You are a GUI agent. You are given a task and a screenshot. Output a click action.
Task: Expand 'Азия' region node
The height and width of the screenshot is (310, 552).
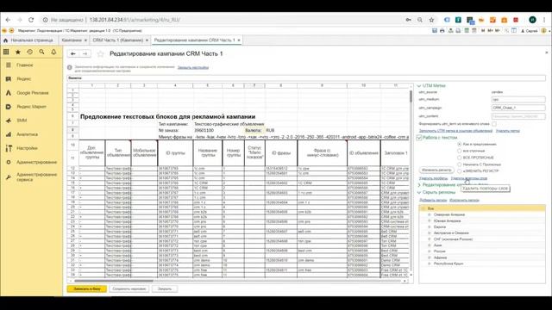(x=430, y=245)
